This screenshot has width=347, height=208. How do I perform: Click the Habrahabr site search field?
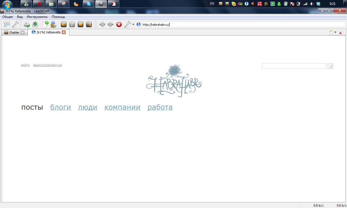click(x=294, y=66)
